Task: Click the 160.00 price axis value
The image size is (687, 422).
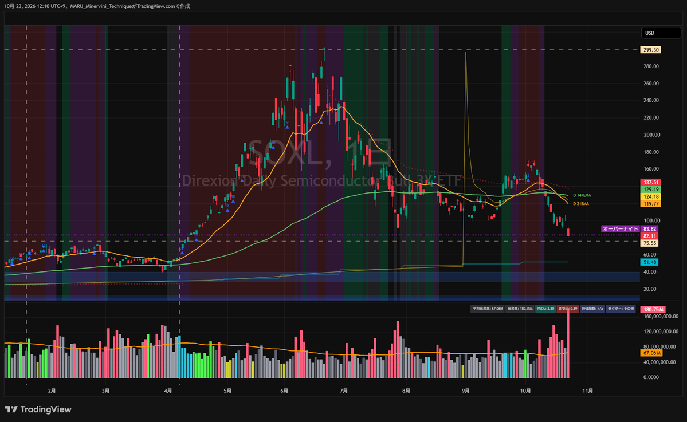Action: coord(651,169)
